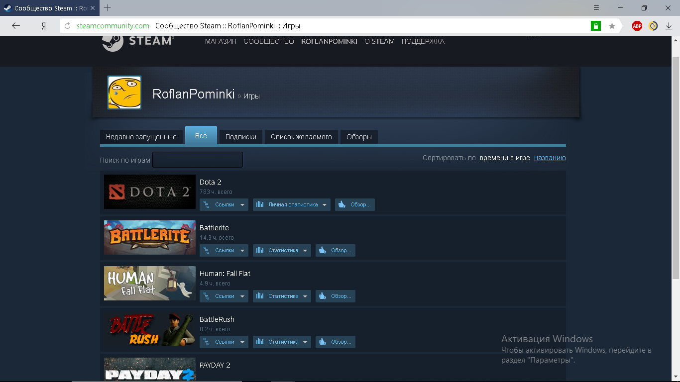Open the Обзор button for Dota 2

point(355,204)
